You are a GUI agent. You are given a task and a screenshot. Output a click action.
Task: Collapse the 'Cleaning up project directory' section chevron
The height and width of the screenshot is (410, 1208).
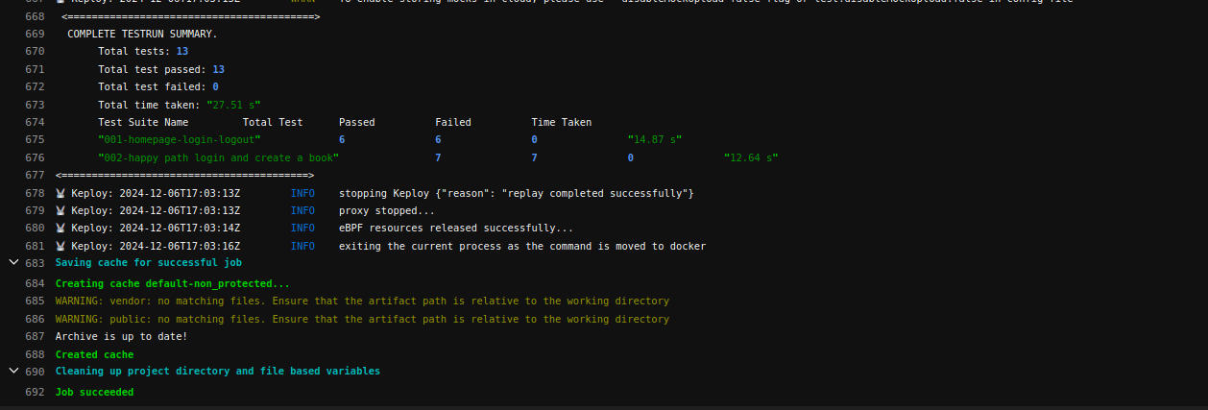click(x=13, y=371)
